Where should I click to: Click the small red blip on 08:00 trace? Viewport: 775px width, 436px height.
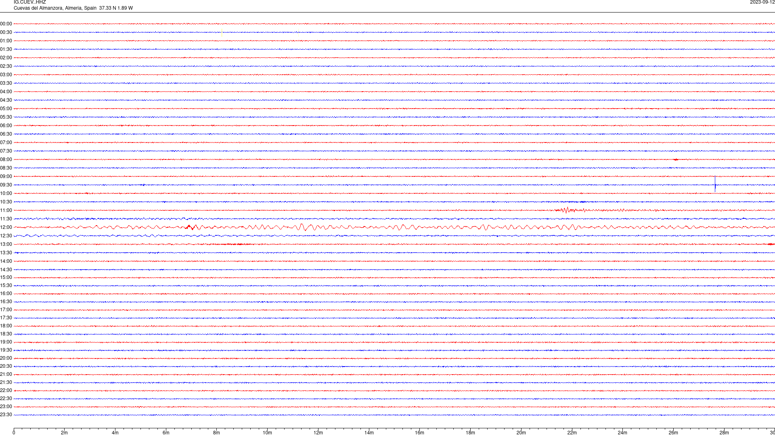click(x=676, y=159)
